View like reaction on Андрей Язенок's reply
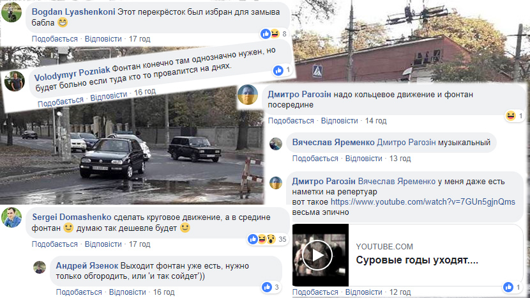The image size is (530, 298). click(x=271, y=287)
